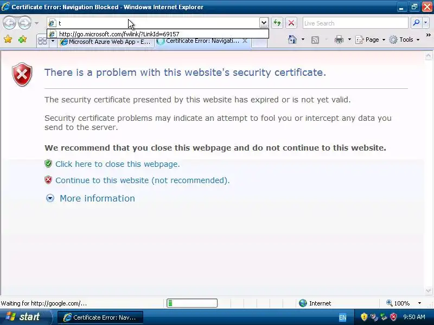The width and height of the screenshot is (434, 325).
Task: Open a new blank tab
Action: [x=259, y=42]
